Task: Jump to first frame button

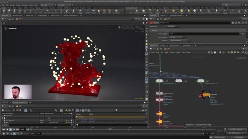Action: (x=3, y=129)
